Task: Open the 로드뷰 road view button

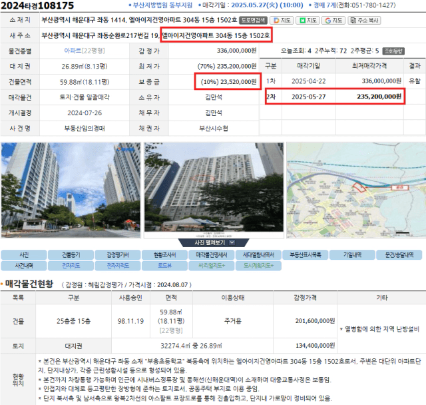Action: 164,266
